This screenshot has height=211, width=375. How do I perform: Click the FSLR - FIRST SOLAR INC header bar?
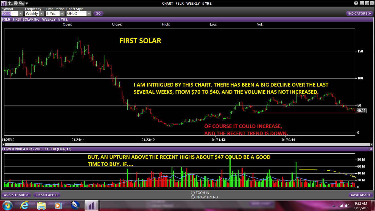187,20
